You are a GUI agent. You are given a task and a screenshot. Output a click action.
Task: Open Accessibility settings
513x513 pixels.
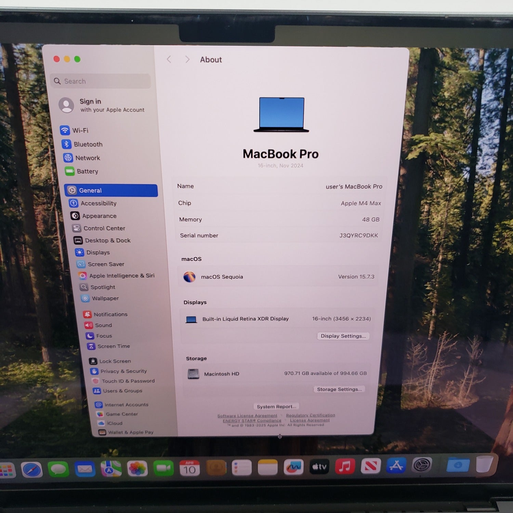coord(98,203)
